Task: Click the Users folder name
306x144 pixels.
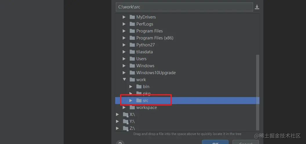Action: tap(141, 59)
